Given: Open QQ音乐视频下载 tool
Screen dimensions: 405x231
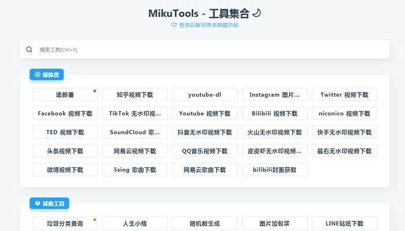Looking at the screenshot, I should (205, 151).
